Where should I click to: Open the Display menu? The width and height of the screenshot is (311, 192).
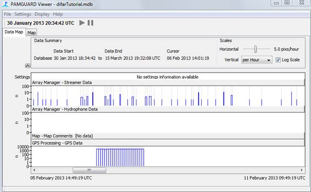(42, 14)
